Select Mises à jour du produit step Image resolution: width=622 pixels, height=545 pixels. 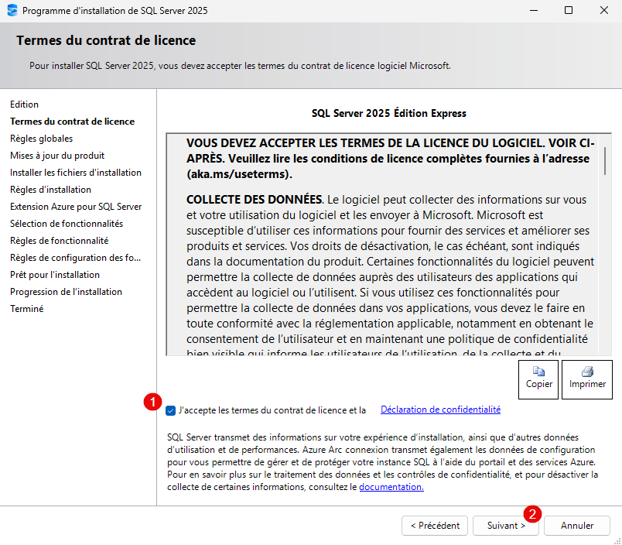click(57, 156)
